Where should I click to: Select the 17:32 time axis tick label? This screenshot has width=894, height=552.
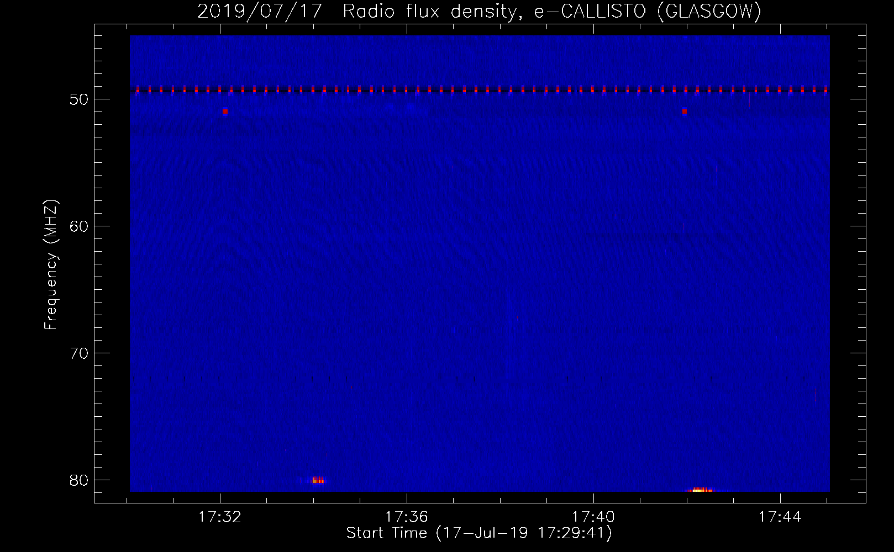tap(220, 517)
